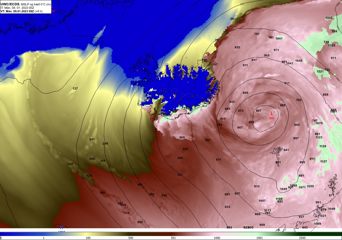Click the 1245 height value
The width and height of the screenshot is (342, 240).
[x=329, y=18]
